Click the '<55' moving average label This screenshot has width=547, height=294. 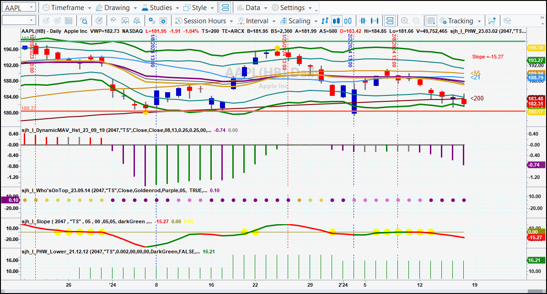click(x=475, y=73)
